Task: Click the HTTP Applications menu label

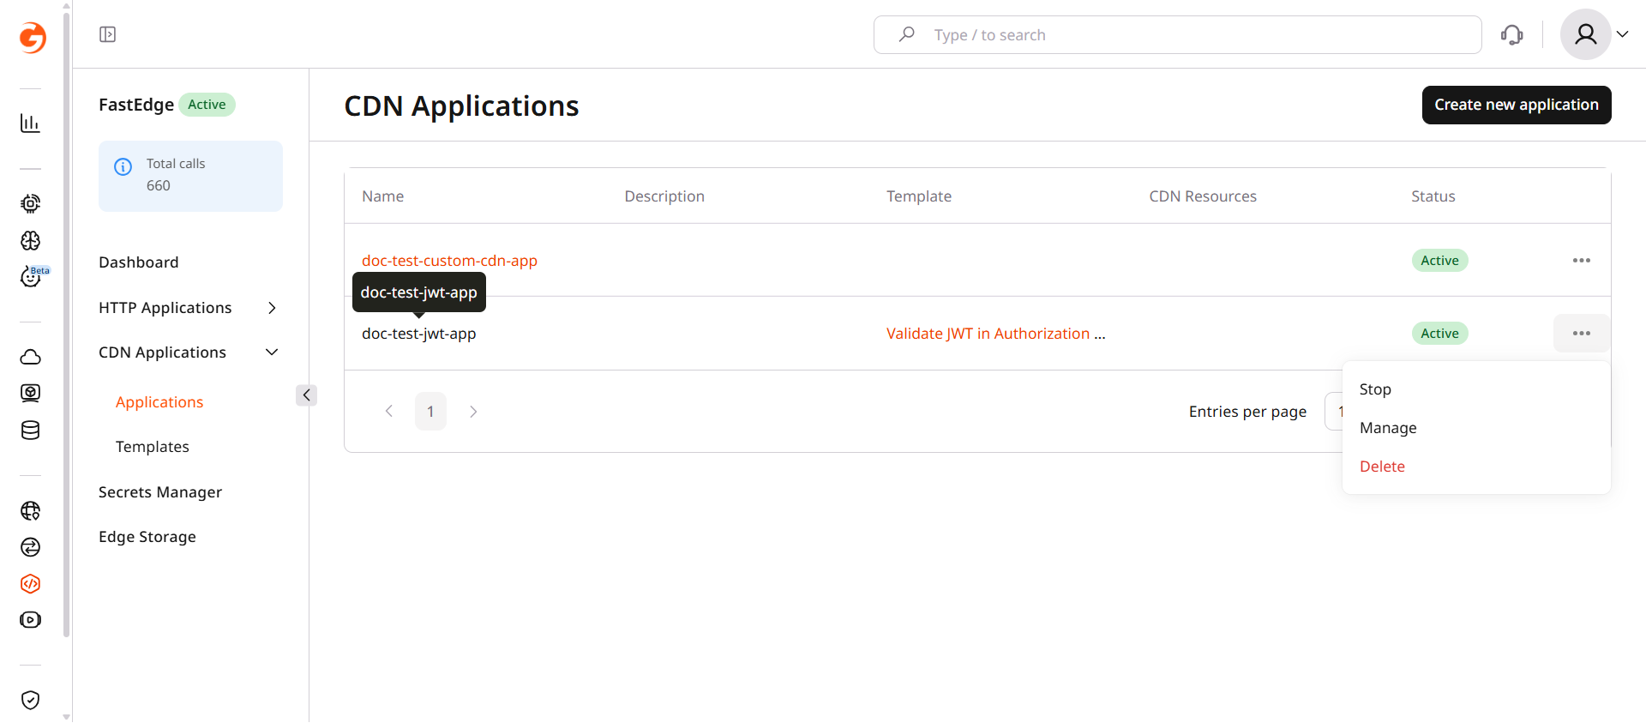Action: (x=165, y=308)
